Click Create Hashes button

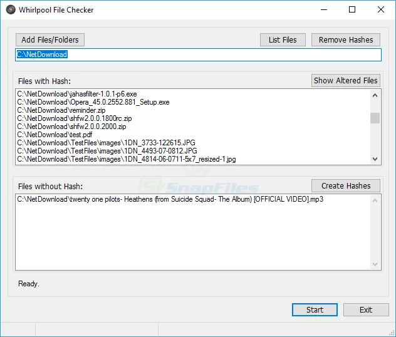coord(345,185)
